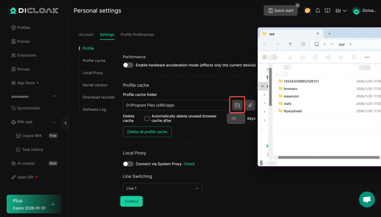
Task: Open the profile cache folder icon
Action: point(237,105)
